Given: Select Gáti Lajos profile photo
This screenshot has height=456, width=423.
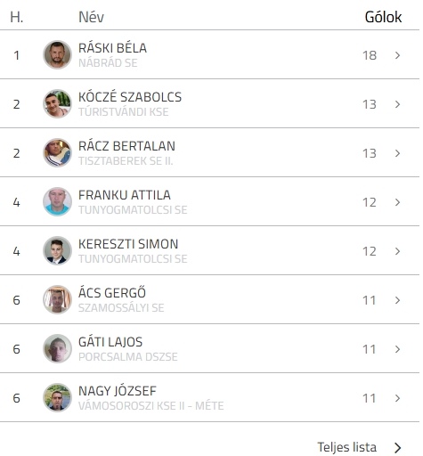Looking at the screenshot, I should pos(57,349).
